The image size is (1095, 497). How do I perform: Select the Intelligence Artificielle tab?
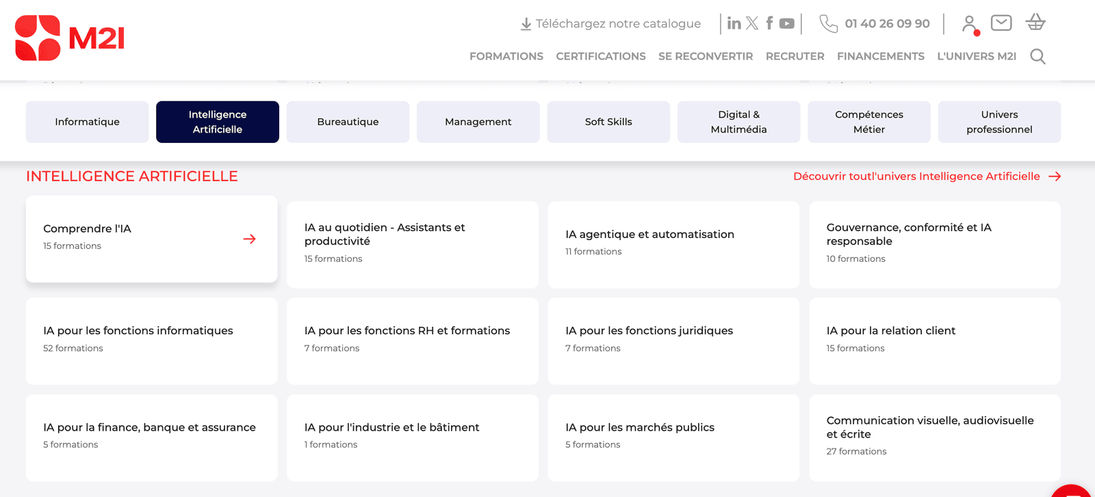pos(218,122)
